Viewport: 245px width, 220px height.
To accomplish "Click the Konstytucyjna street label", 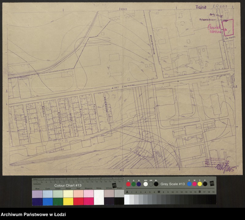I will (x=152, y=46).
